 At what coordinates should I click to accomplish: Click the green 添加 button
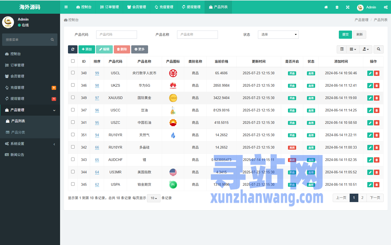(87, 49)
